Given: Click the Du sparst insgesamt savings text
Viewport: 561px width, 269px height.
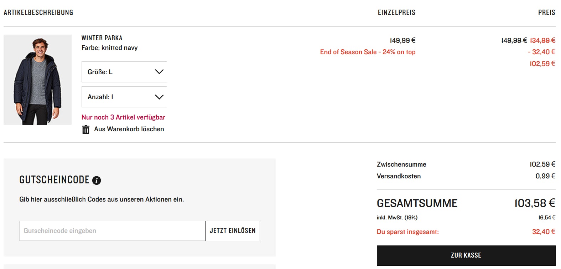Looking at the screenshot, I should coord(407,232).
